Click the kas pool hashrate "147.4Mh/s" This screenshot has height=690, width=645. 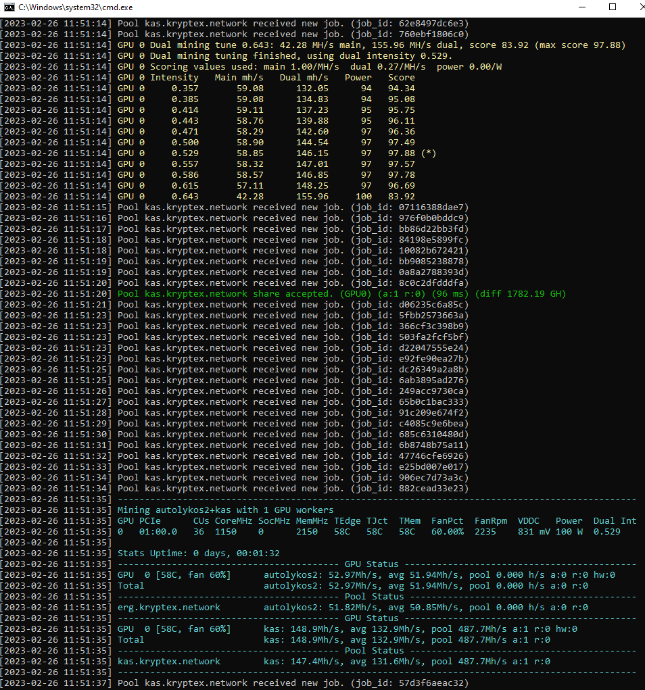[x=315, y=662]
